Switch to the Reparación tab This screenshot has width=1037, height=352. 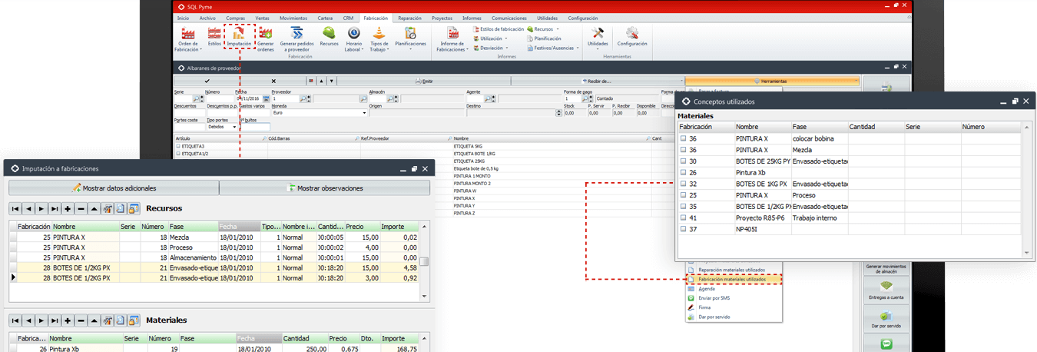click(409, 18)
